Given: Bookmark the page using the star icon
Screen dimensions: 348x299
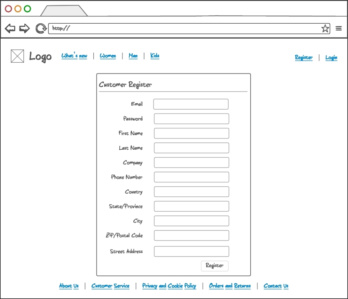Looking at the screenshot, I should point(325,28).
